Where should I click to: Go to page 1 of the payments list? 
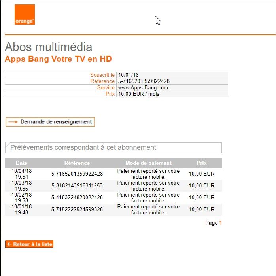pos(221,223)
